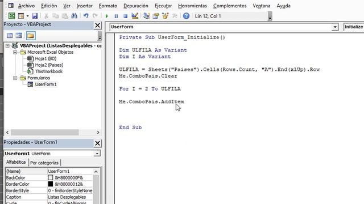Open the Herramientas menu
The image size is (364, 204).
[192, 6]
